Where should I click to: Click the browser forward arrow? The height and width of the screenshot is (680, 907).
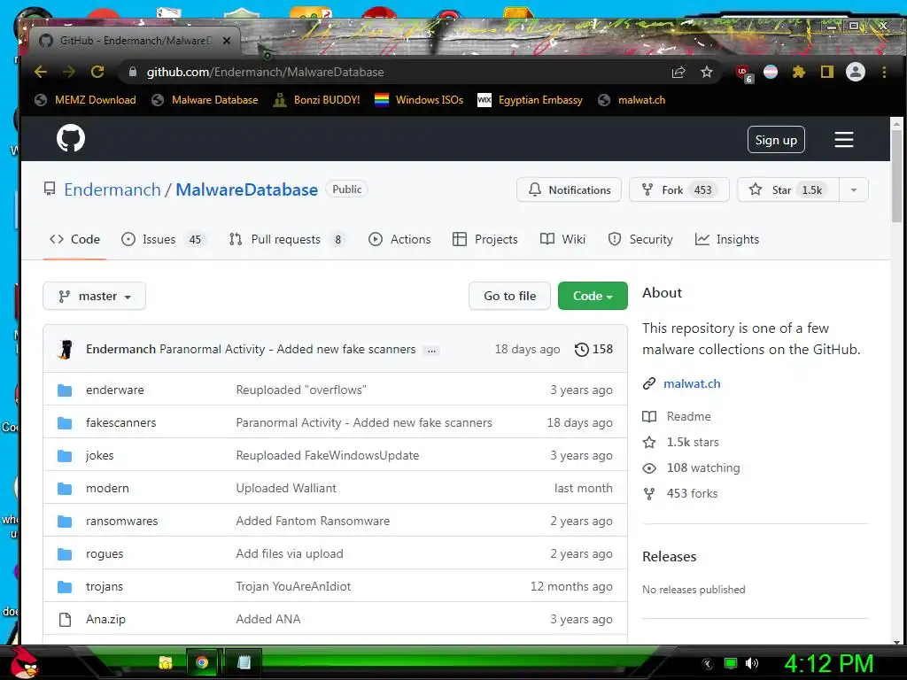(x=69, y=72)
